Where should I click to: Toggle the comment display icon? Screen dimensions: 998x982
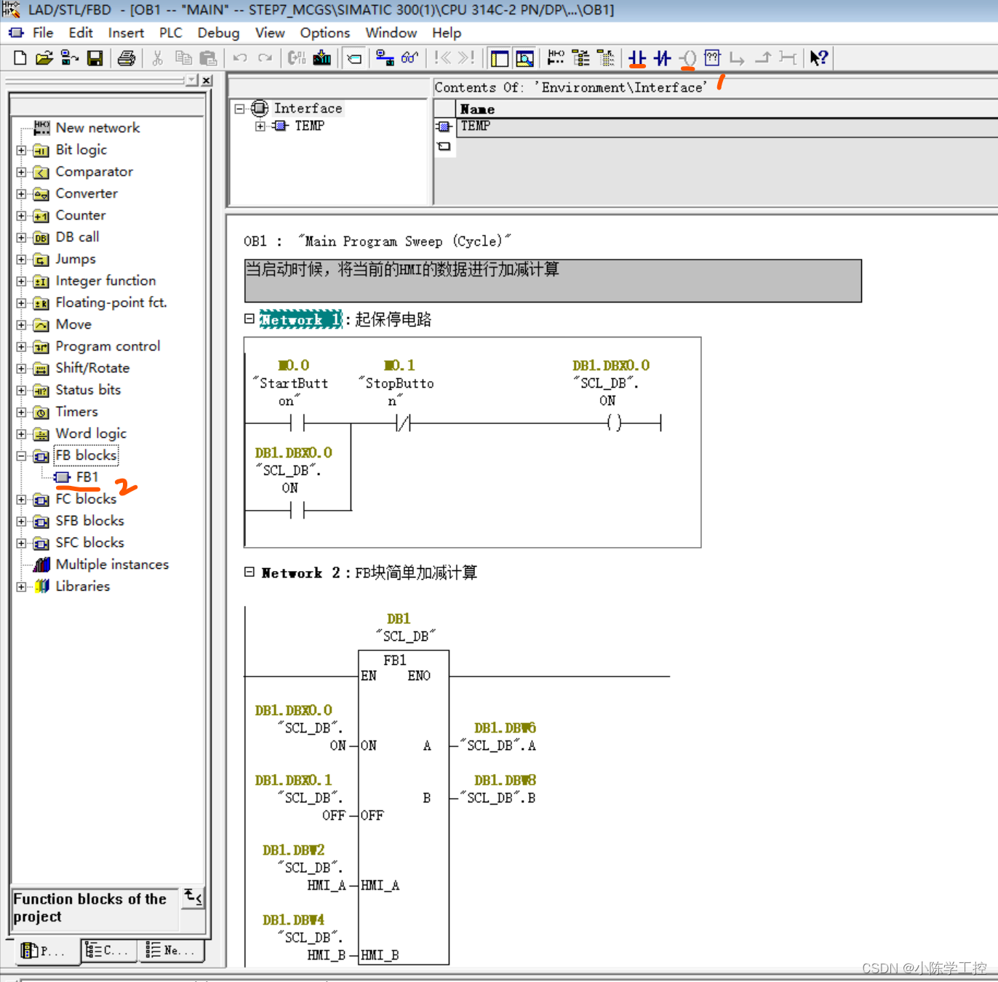[x=354, y=58]
